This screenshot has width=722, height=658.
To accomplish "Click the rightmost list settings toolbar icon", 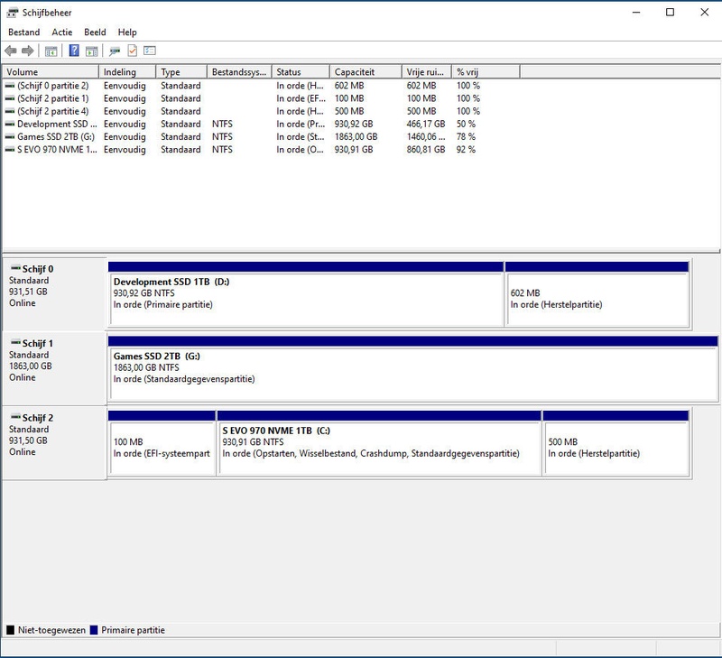I will tap(150, 51).
